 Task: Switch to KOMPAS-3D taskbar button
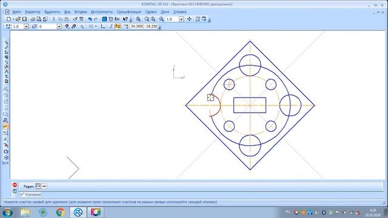78,213
